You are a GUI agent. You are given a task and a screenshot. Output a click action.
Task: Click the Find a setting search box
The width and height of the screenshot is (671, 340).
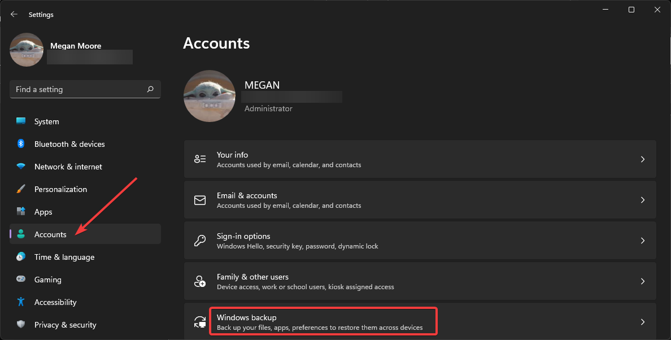[85, 89]
